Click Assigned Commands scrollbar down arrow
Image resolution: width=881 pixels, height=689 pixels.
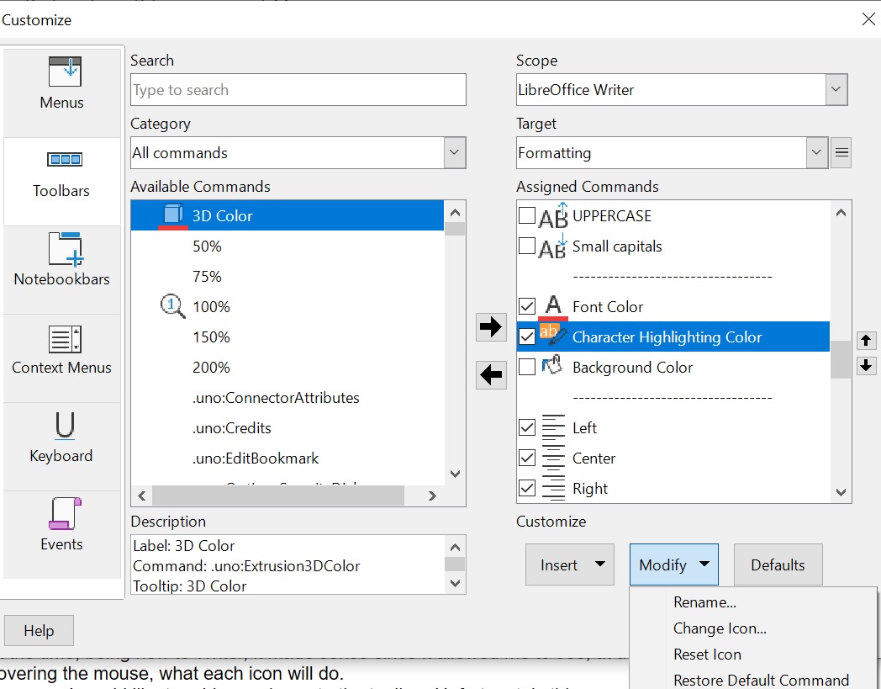(x=841, y=492)
